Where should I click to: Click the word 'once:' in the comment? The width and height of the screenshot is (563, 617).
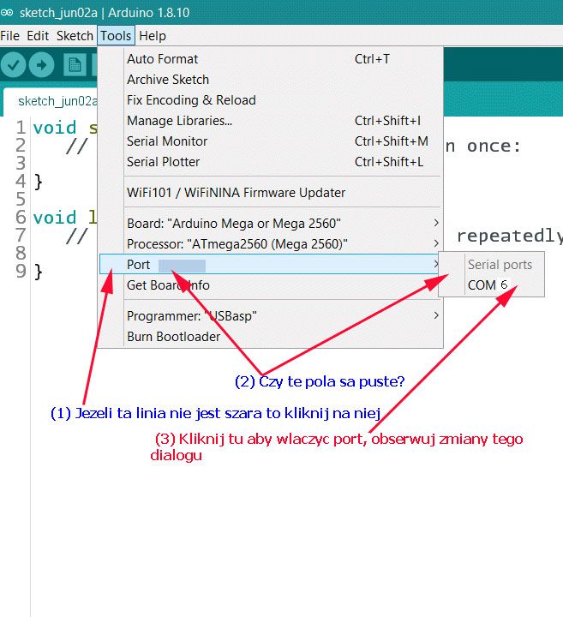(x=494, y=147)
